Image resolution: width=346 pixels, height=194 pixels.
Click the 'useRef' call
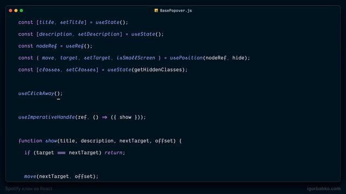(x=75, y=46)
